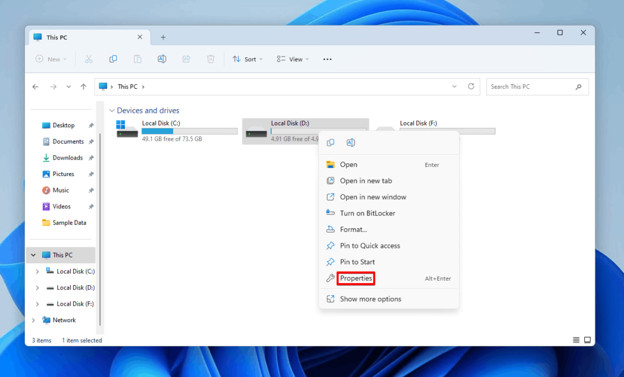Click the Copy icon in context menu
The height and width of the screenshot is (377, 624).
click(330, 143)
